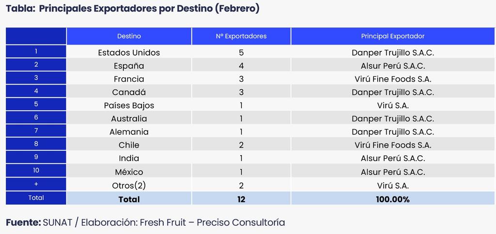Viewport: 496px width, 234px height.
Task: Click the Principal Exportador column header
Action: (x=392, y=36)
